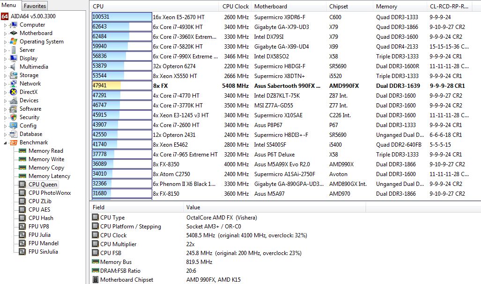Click the 100531 score bar
The height and width of the screenshot is (284, 481).
pos(122,17)
